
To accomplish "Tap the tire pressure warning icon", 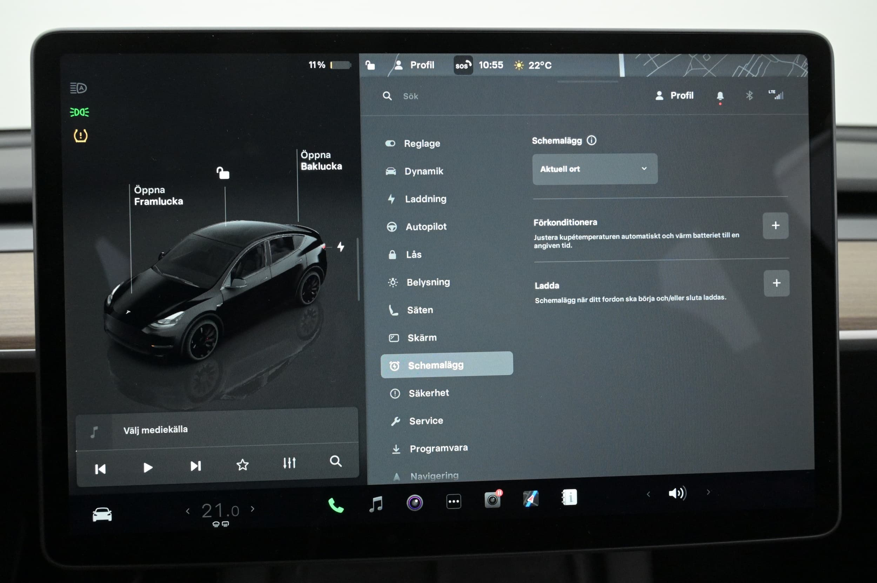I will [x=80, y=136].
